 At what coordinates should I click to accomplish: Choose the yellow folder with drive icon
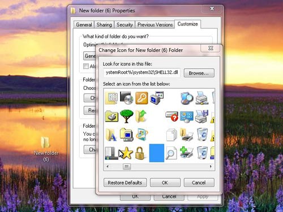(x=112, y=116)
